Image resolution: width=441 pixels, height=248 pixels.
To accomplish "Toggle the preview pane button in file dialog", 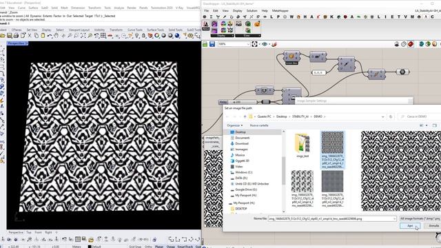I will pyautogui.click(x=435, y=125).
